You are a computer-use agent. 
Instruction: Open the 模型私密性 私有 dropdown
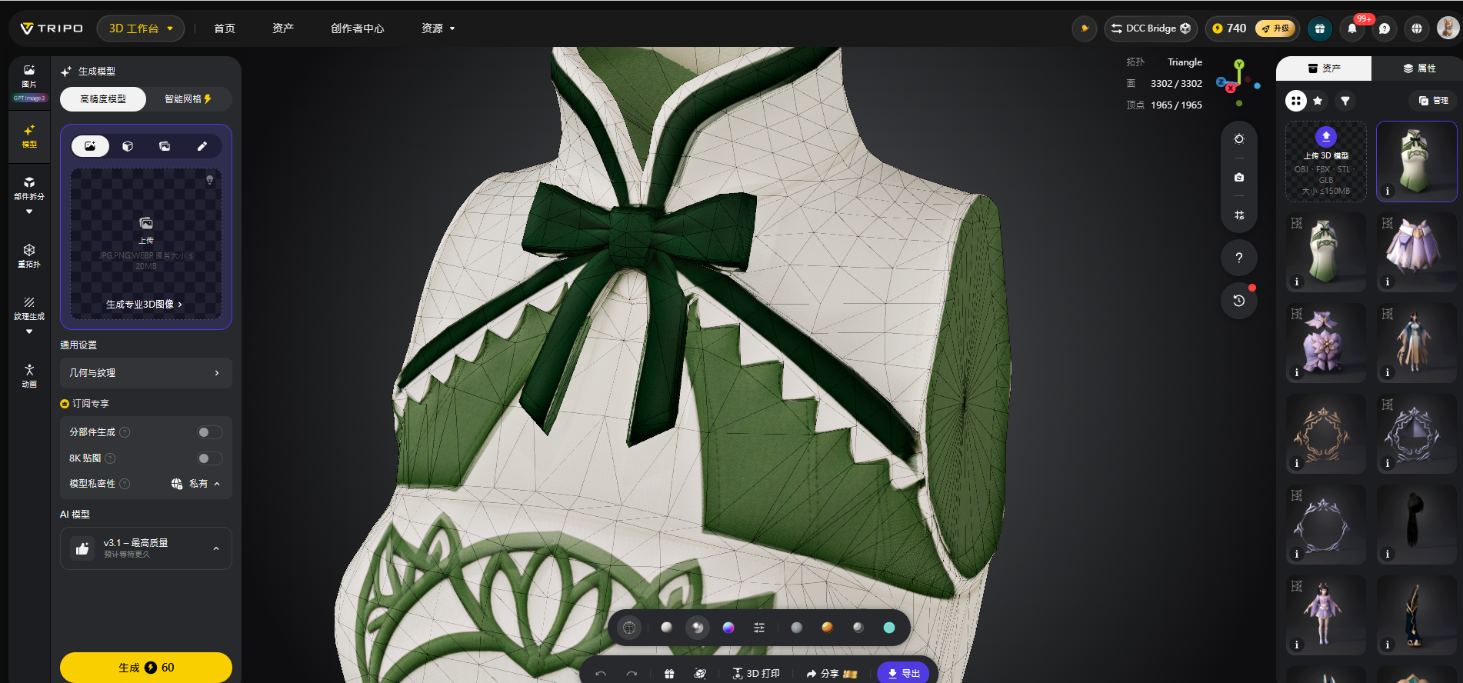tap(195, 484)
